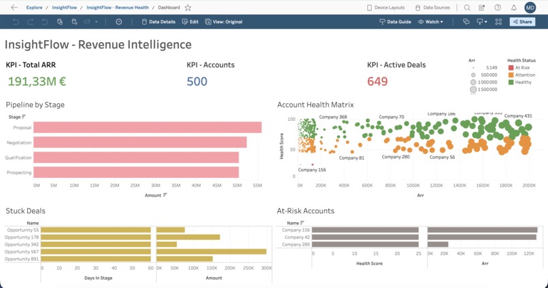Select the Healthy green legend swatch
548x288 pixels.
[x=511, y=82]
